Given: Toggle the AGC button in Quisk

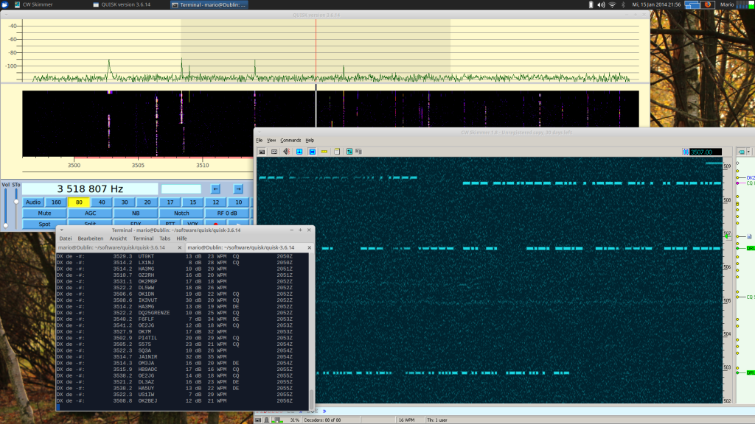Looking at the screenshot, I should (90, 213).
